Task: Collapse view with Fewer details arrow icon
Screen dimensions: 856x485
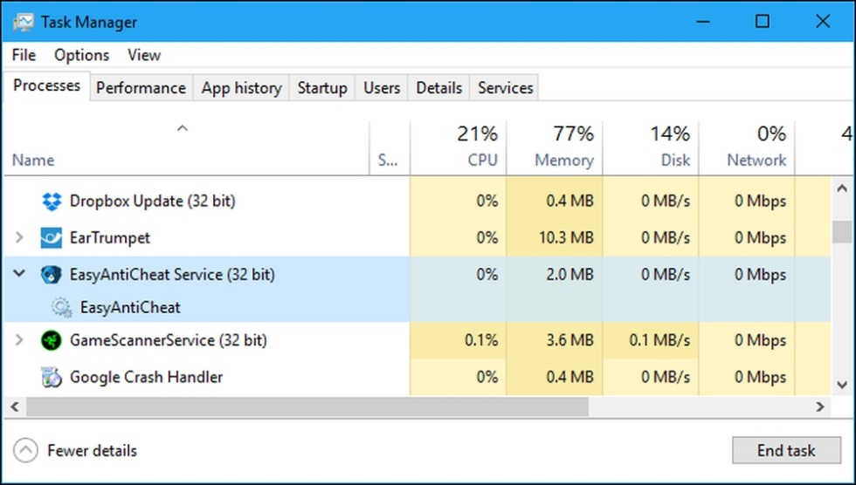Action: tap(27, 451)
